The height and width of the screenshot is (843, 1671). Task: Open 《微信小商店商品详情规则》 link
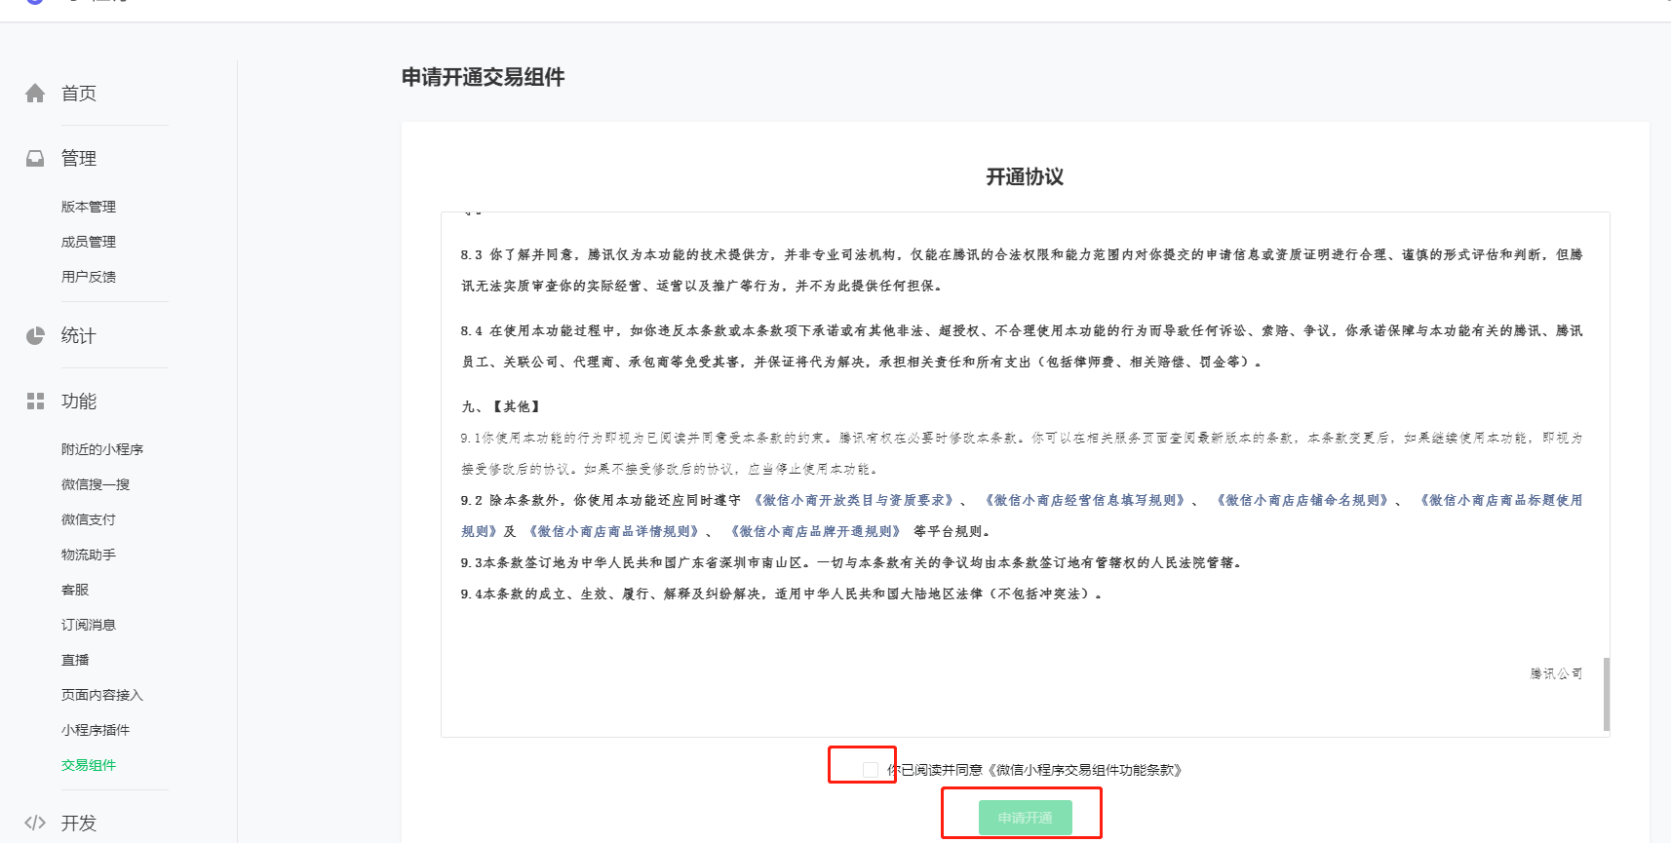click(x=614, y=531)
